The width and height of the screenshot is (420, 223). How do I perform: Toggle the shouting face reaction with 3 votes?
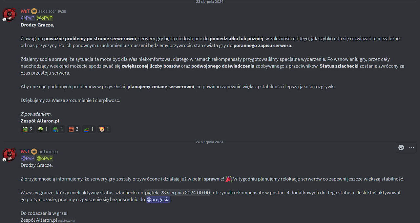coord(73,129)
